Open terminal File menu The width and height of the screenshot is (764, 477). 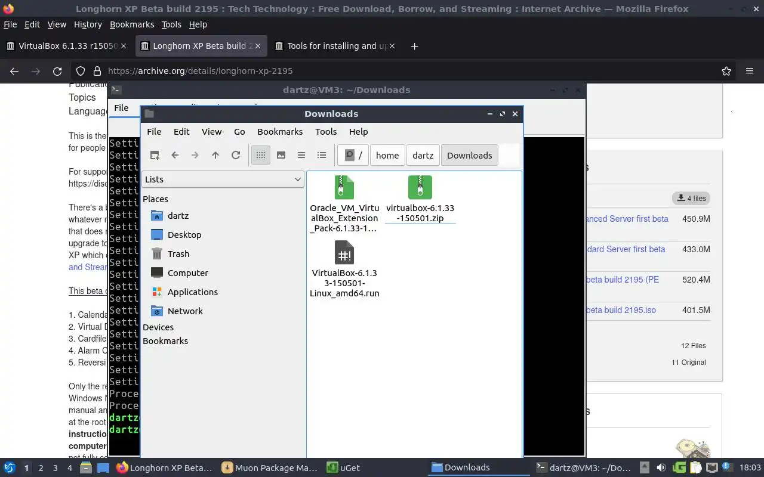[121, 108]
